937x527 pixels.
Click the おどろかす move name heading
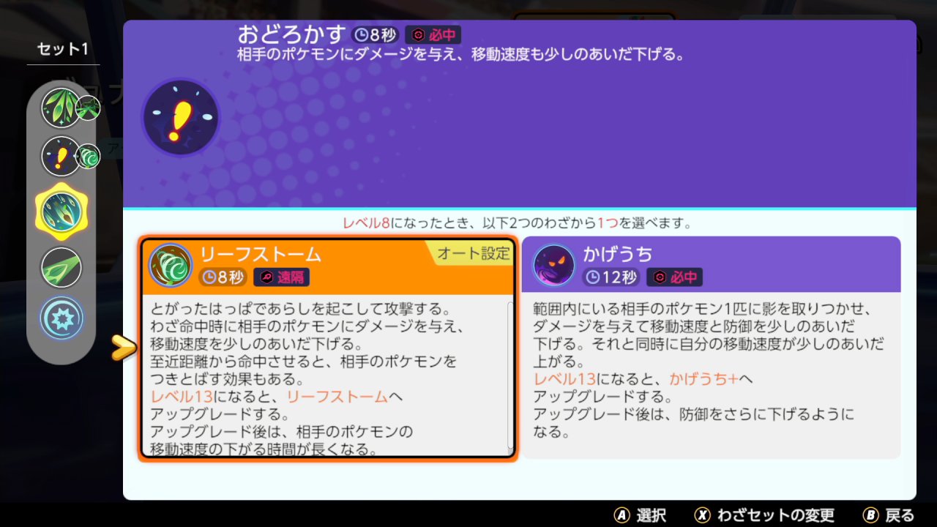point(291,34)
